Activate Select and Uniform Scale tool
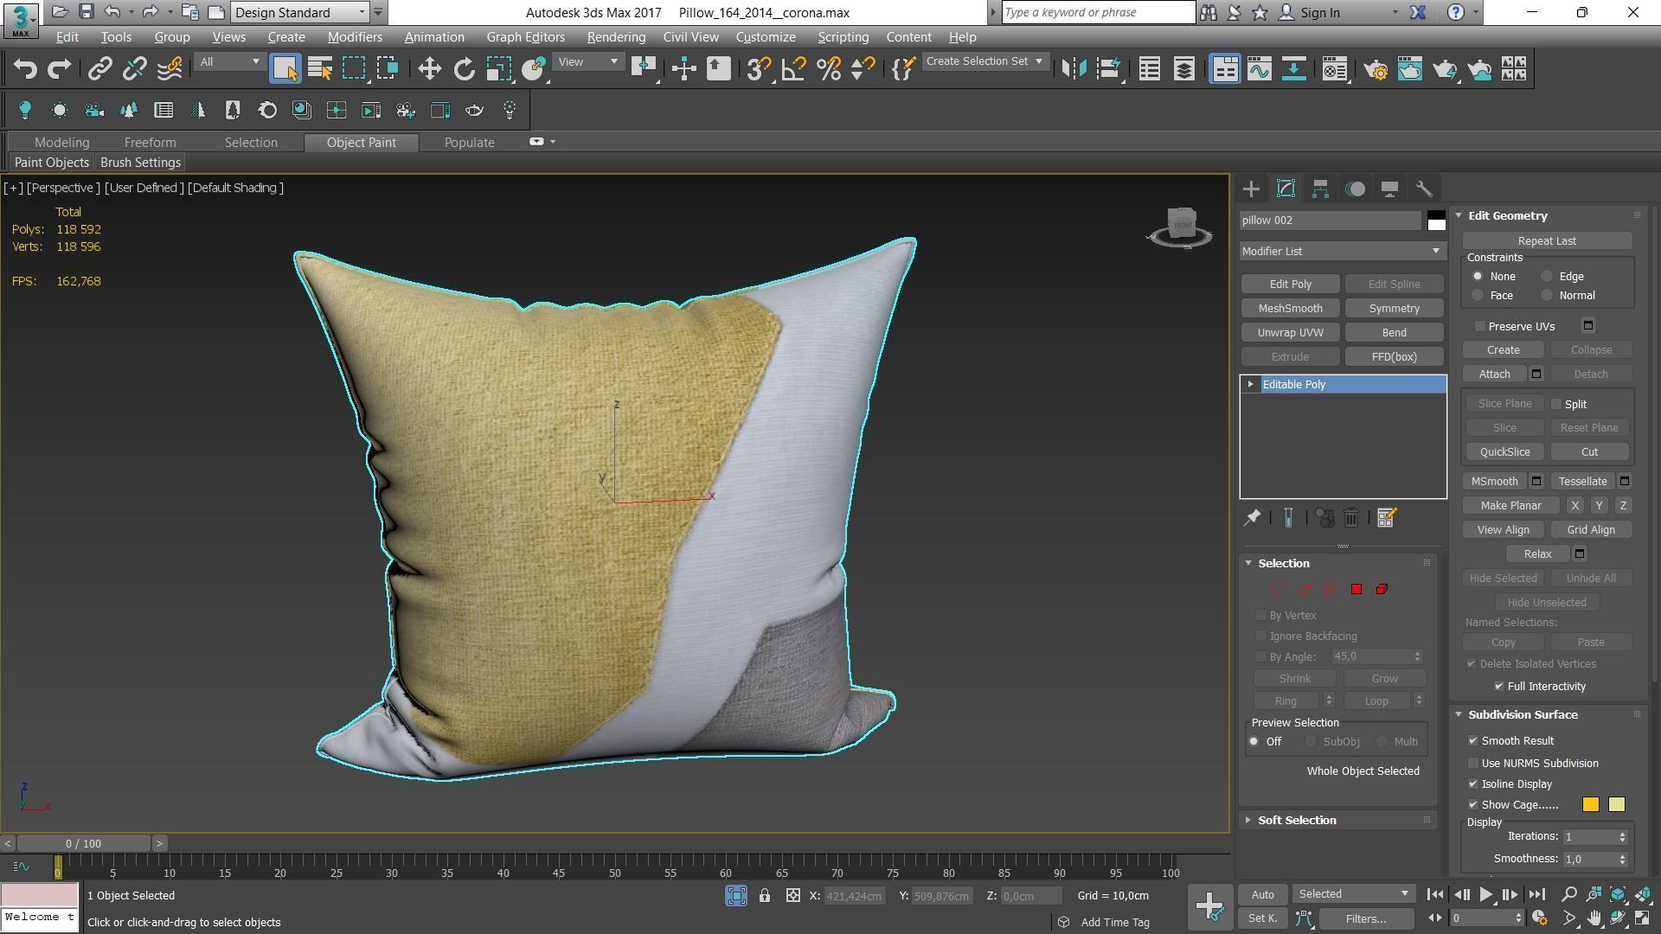1661x934 pixels. pos(498,69)
